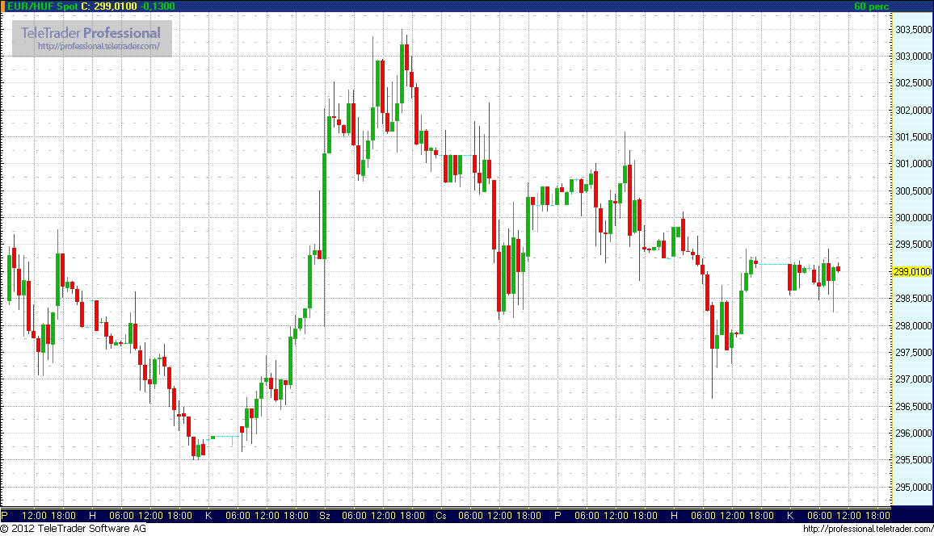The height and width of the screenshot is (536, 934).
Task: Click the 303,0000 price axis label
Action: tap(914, 56)
